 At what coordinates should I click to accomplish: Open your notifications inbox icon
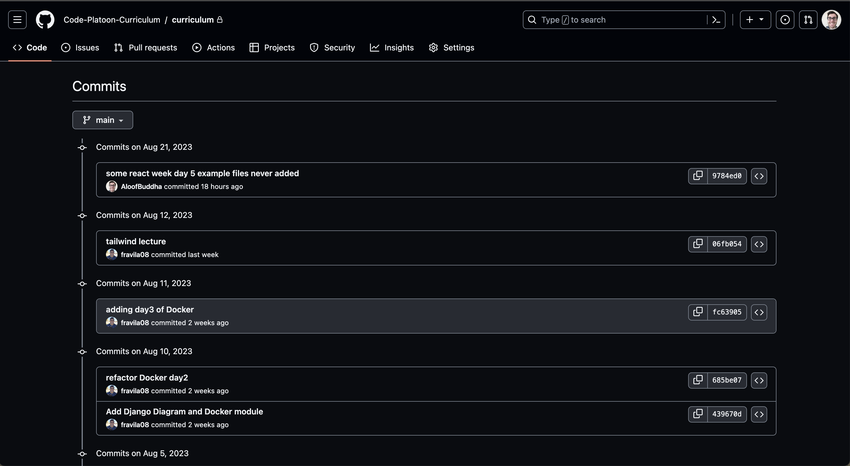(x=786, y=19)
